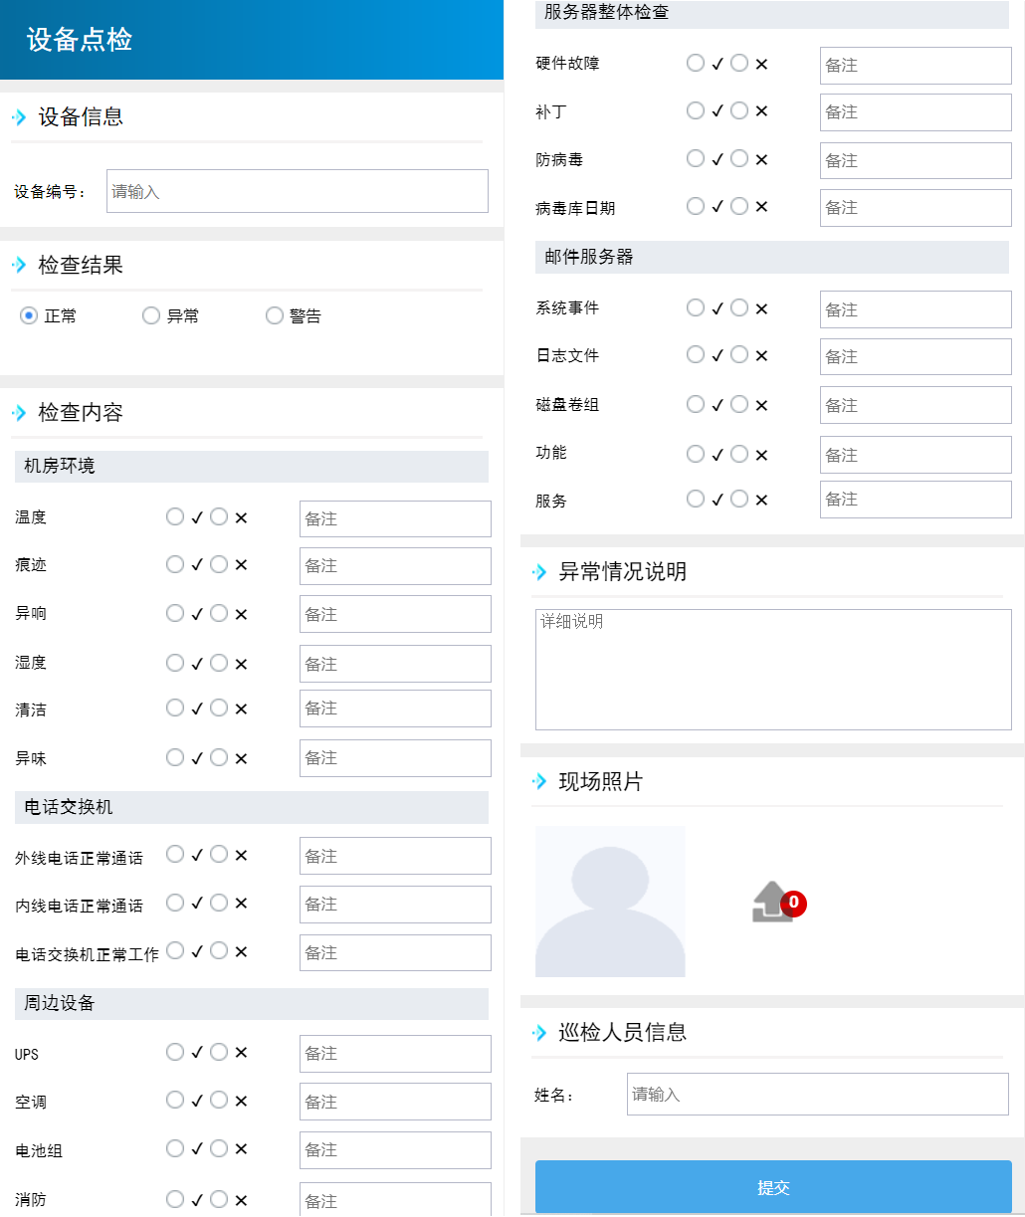Click the arrow icon beside 检查结果 heading
The height and width of the screenshot is (1217, 1025).
coord(19,265)
